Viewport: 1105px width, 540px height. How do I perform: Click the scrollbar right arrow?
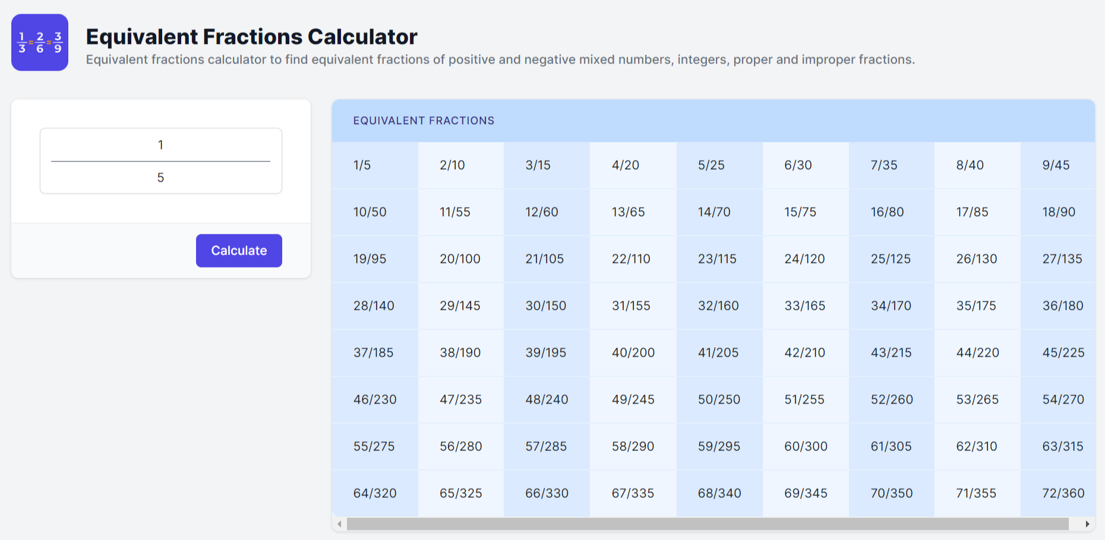click(x=1087, y=524)
